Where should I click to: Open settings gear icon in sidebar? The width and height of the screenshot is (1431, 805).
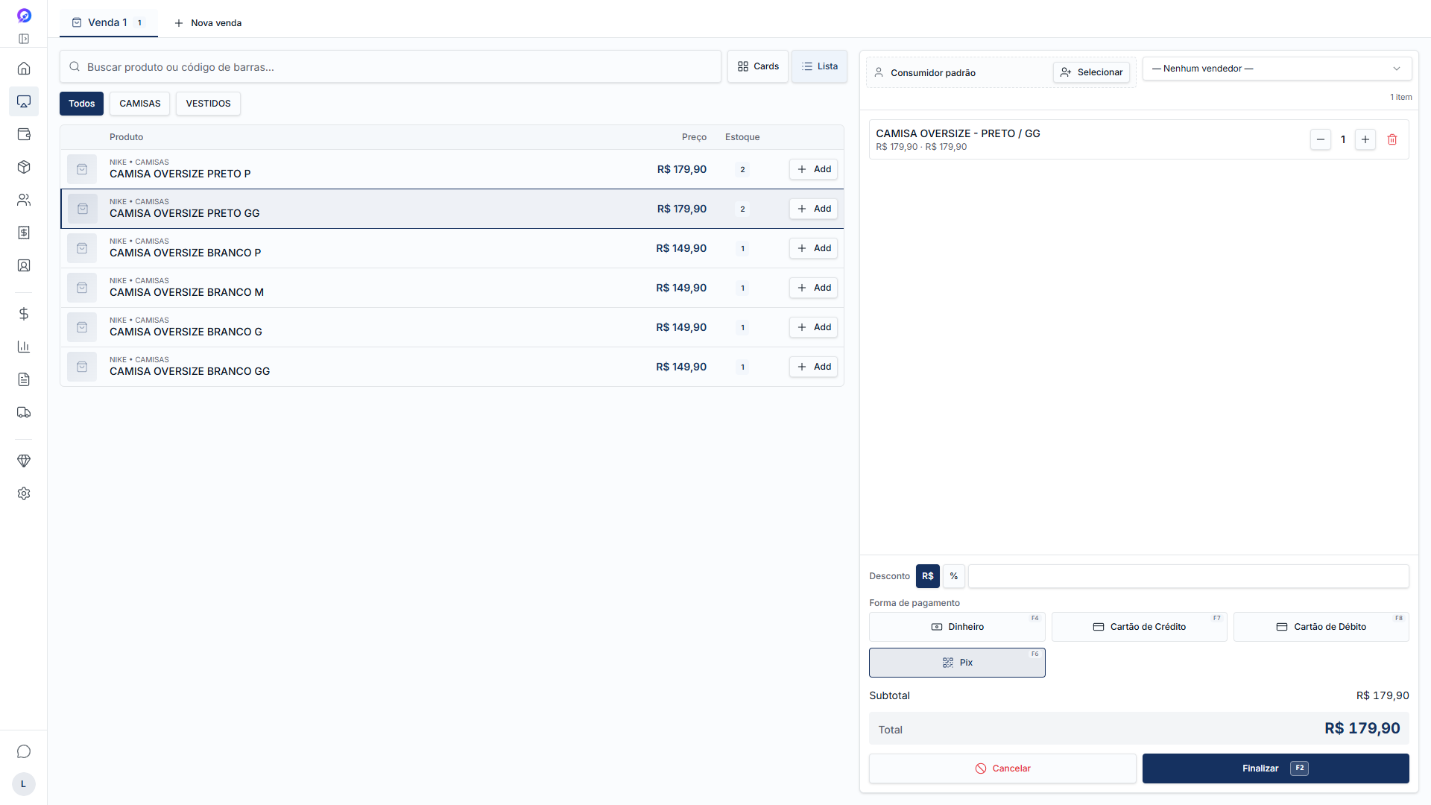(x=24, y=493)
